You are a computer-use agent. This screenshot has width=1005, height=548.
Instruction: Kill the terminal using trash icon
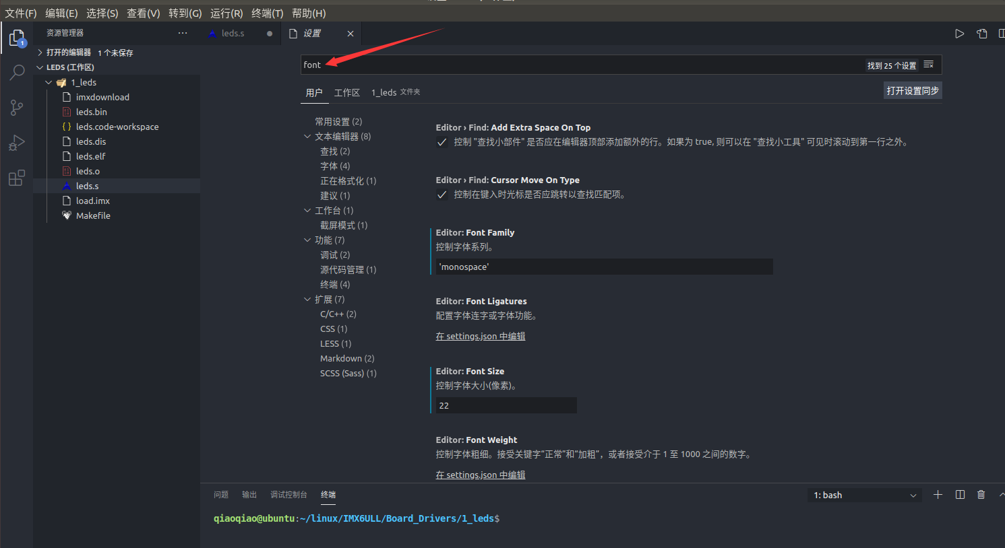click(x=981, y=494)
